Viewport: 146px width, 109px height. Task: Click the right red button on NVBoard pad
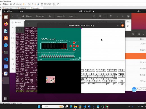click(77, 46)
